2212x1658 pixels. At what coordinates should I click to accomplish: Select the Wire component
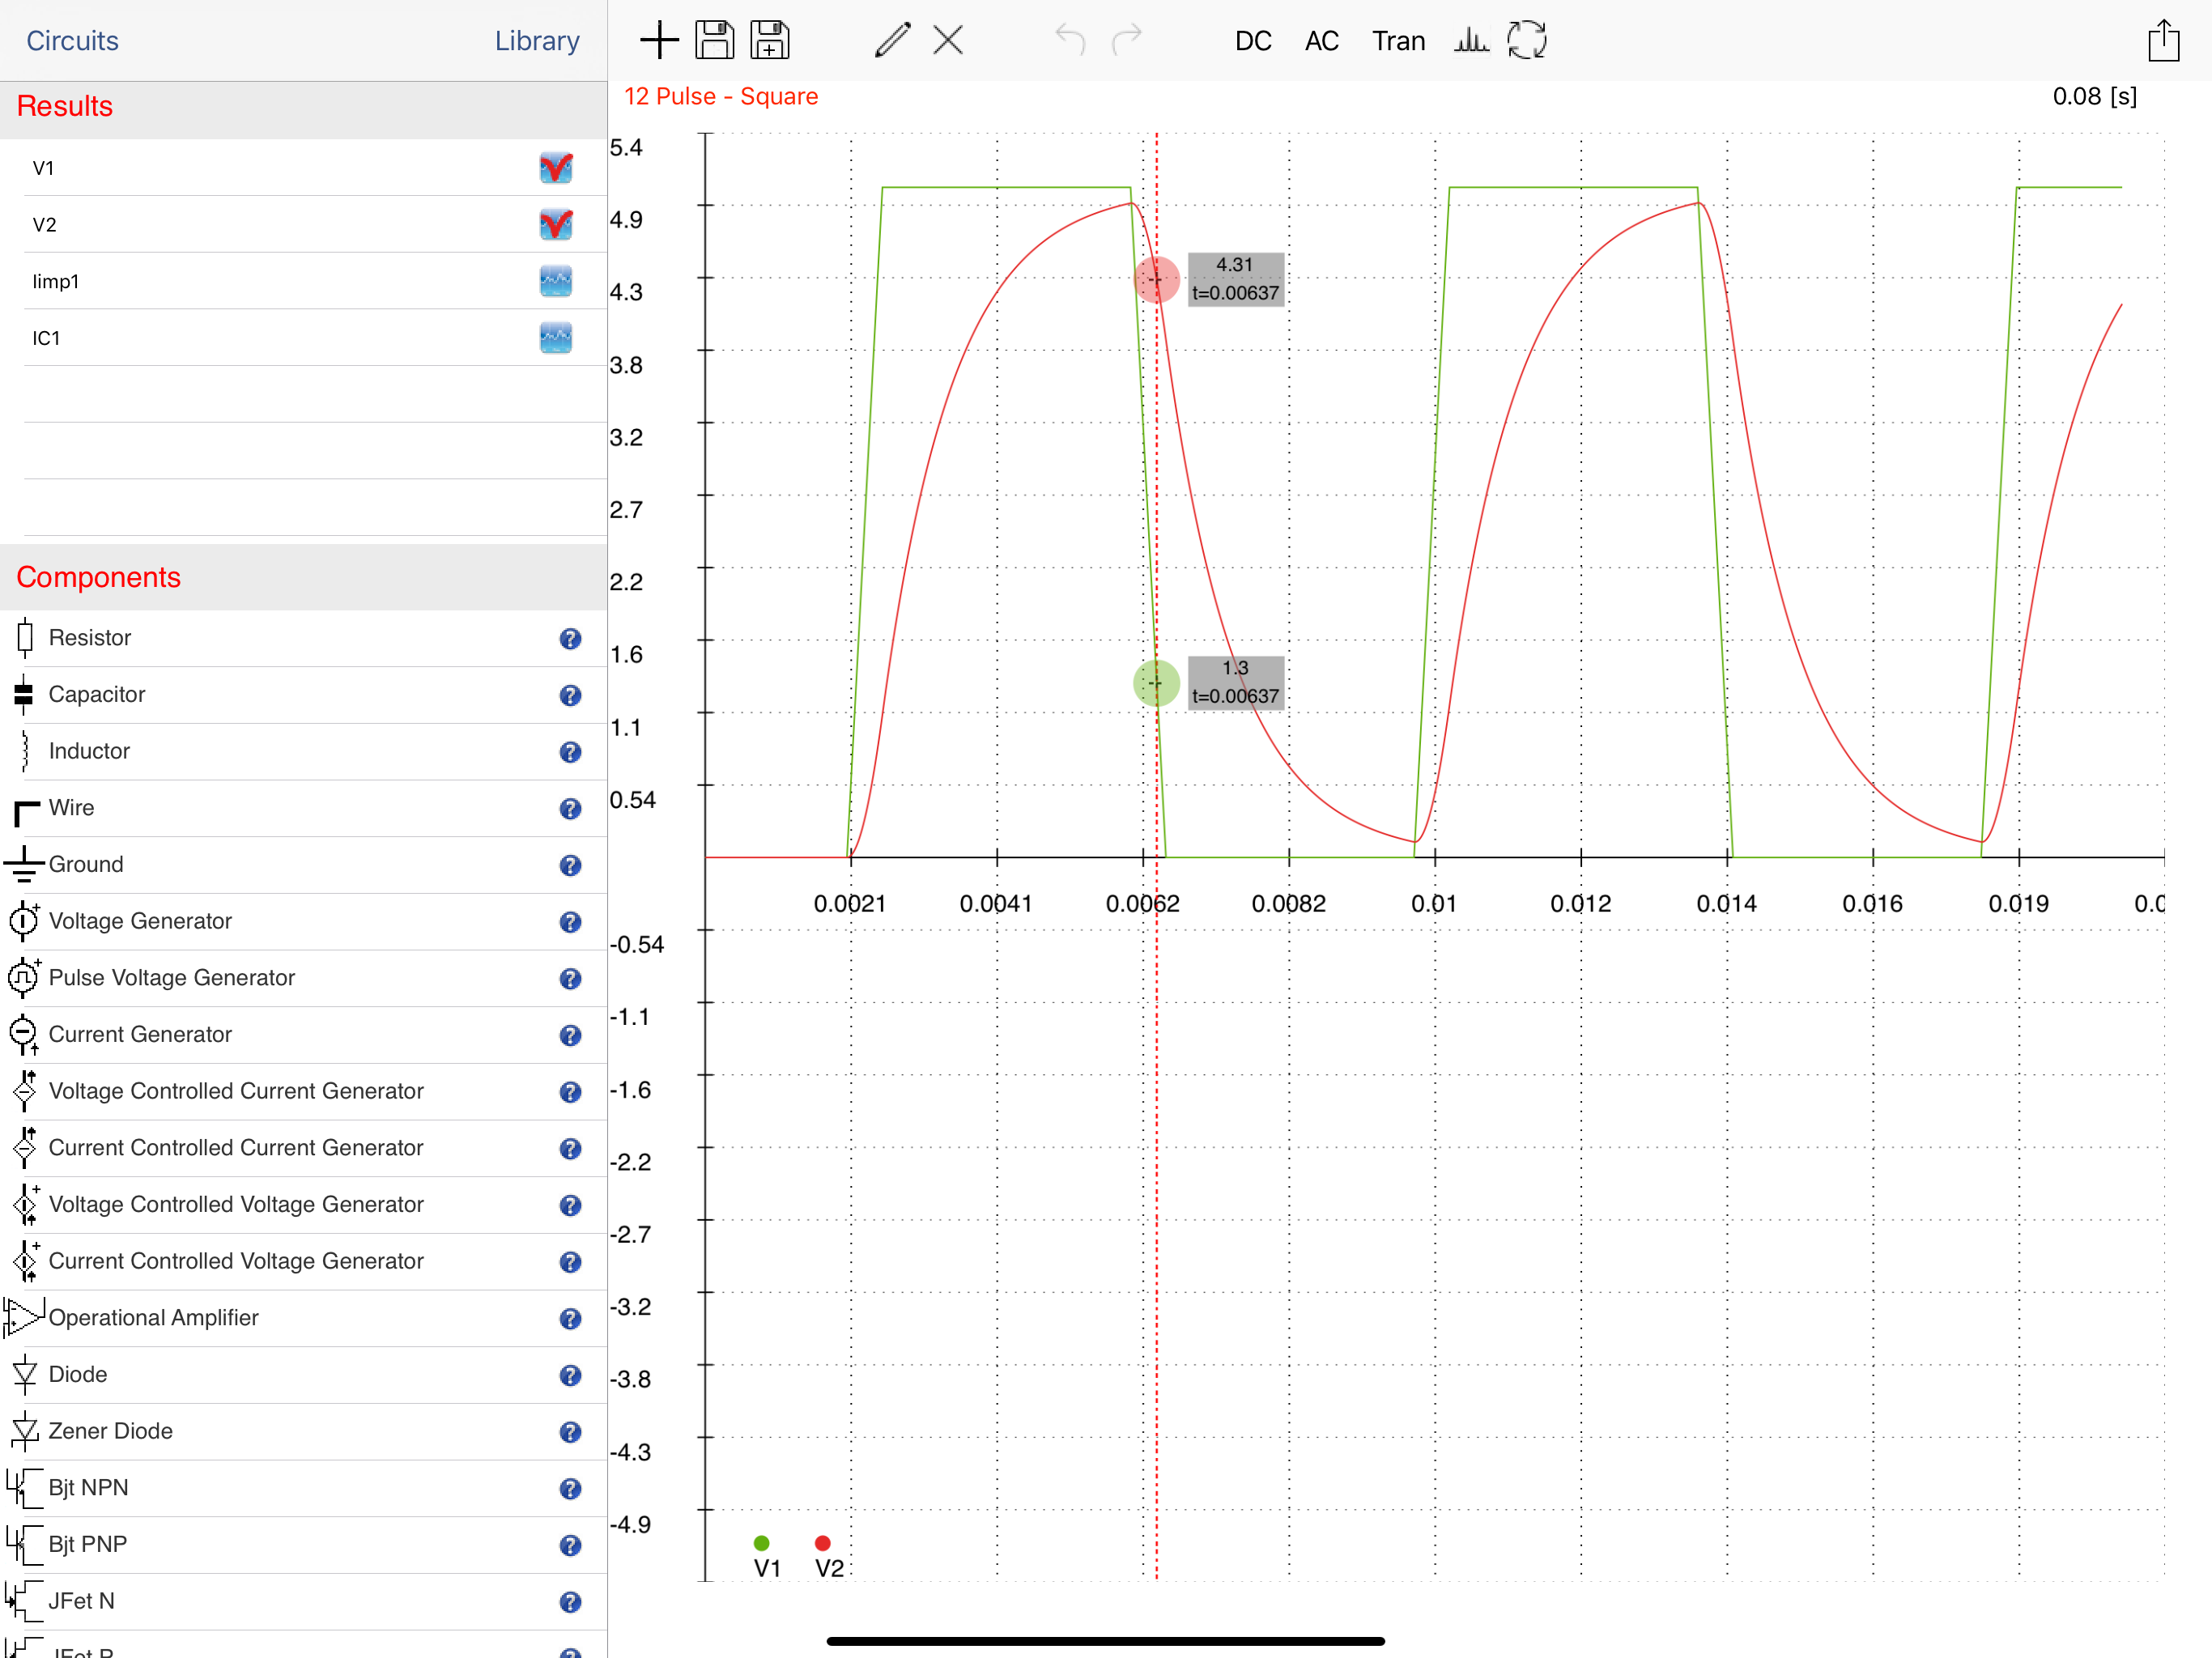pos(303,808)
